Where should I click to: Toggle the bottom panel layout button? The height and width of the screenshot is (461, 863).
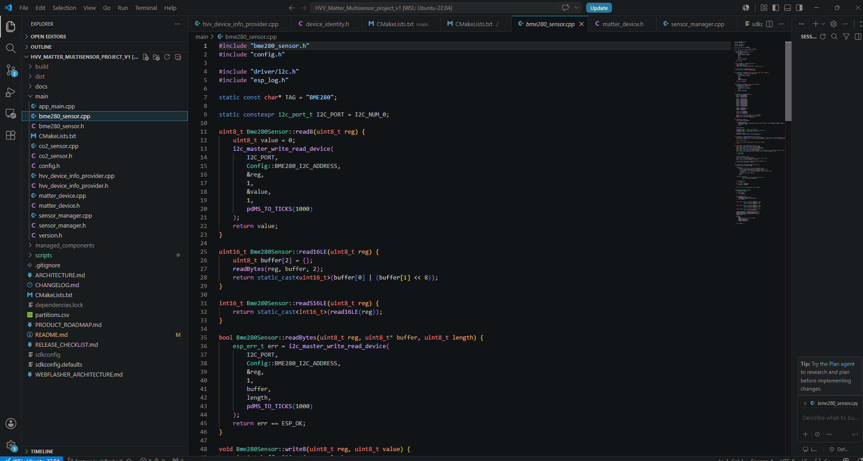point(787,8)
